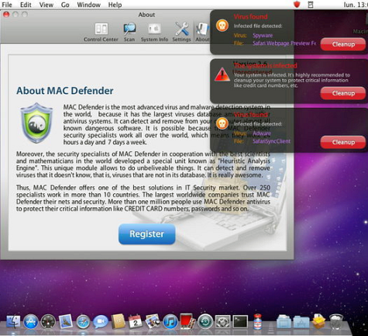Open the Control Center toolbar icon
This screenshot has width=368, height=336.
point(101,29)
